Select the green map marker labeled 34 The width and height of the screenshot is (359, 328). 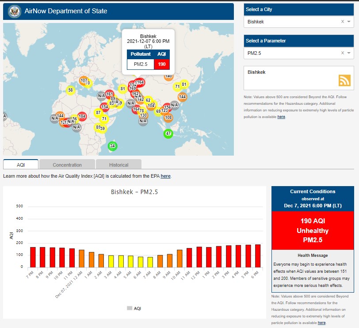click(x=112, y=146)
